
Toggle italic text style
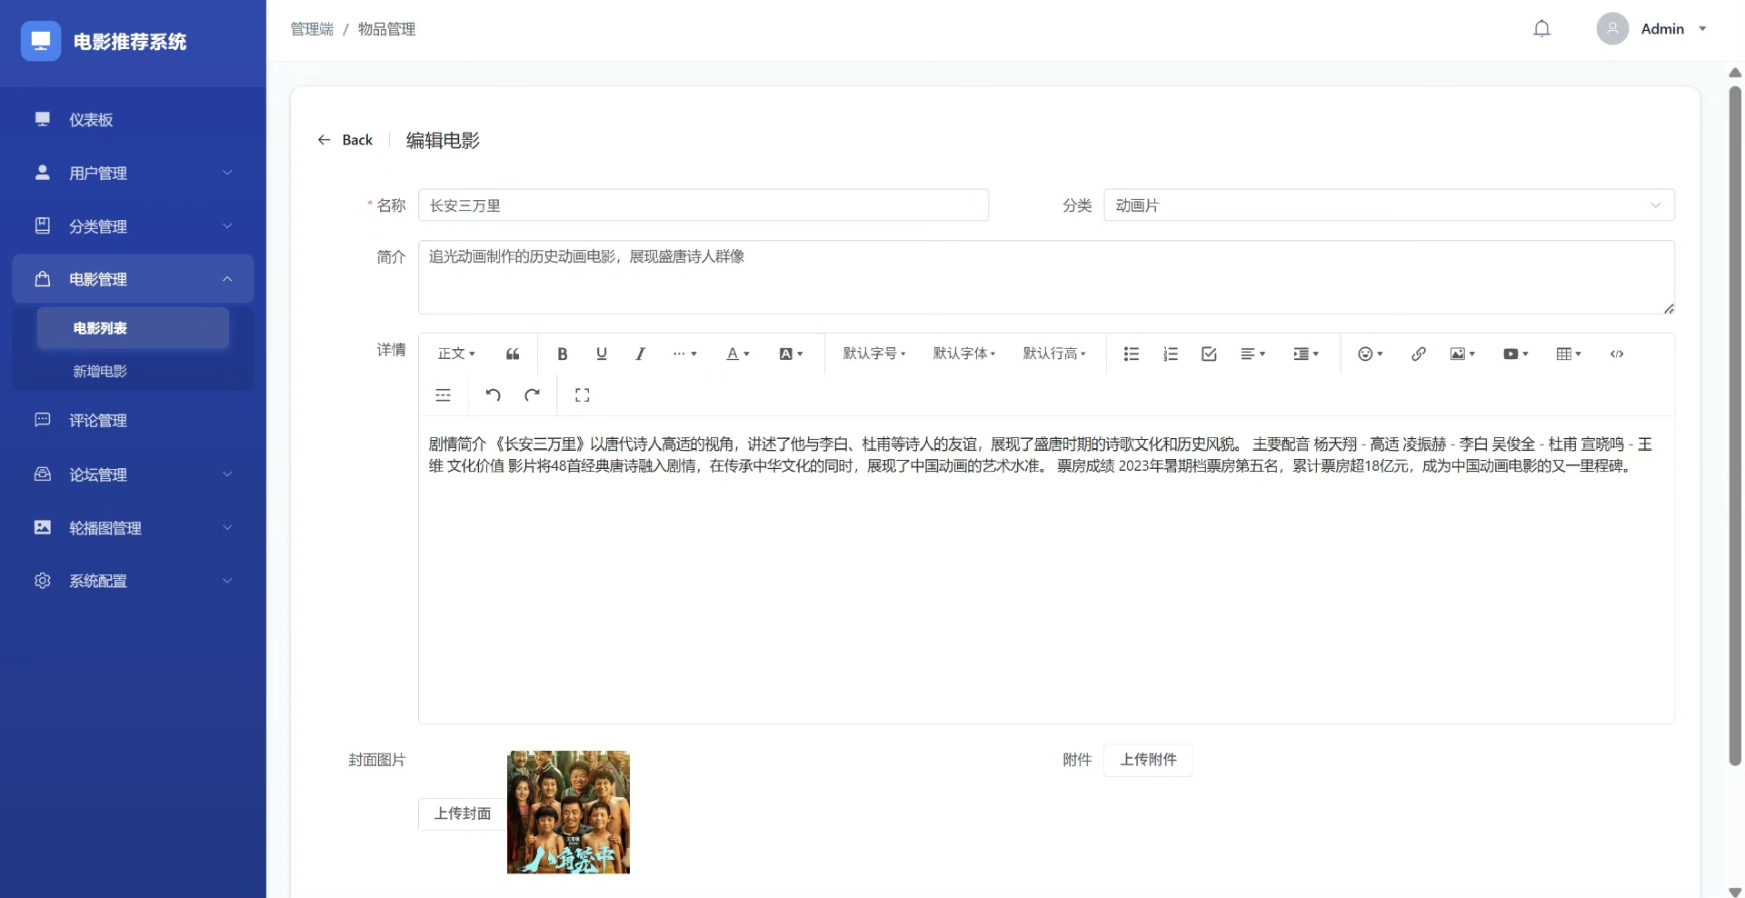tap(640, 354)
